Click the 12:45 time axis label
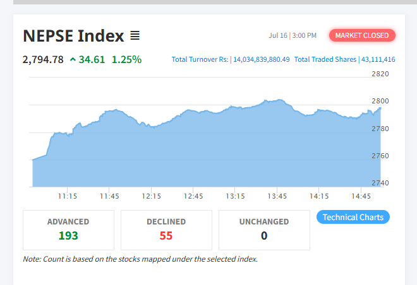 pos(193,196)
